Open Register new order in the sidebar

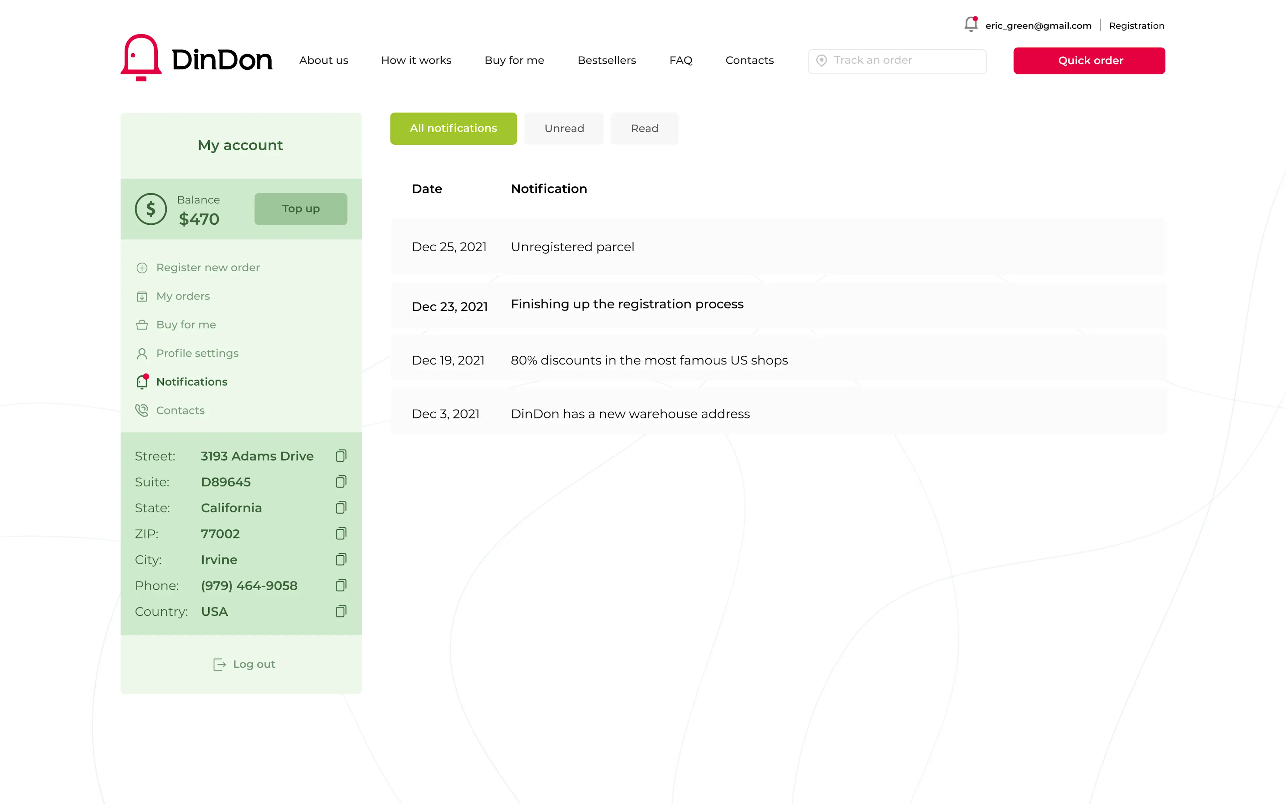208,267
